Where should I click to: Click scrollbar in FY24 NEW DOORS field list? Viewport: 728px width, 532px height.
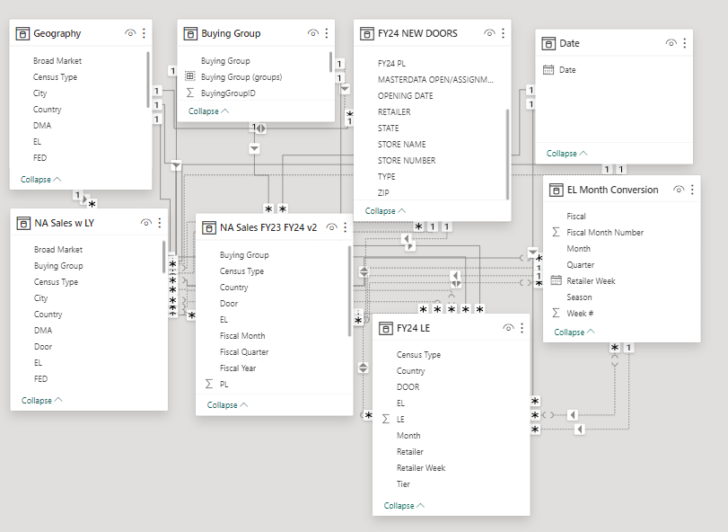click(507, 155)
